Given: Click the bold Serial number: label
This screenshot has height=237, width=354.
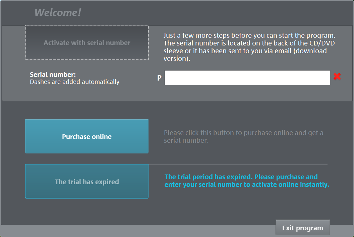Looking at the screenshot, I should 53,75.
